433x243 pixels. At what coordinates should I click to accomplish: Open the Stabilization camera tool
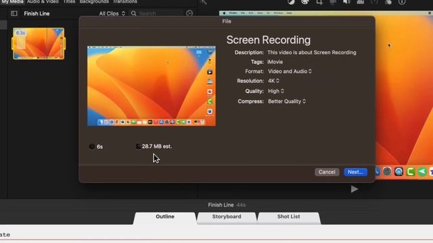(333, 2)
